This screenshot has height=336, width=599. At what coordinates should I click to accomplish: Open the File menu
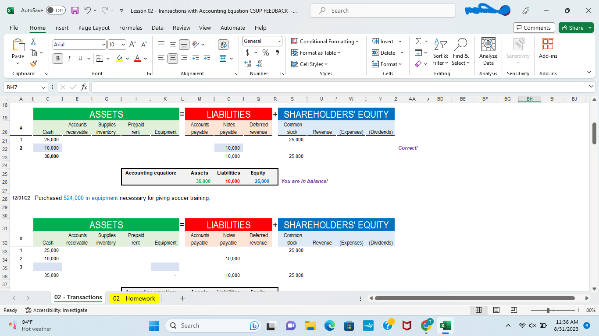pyautogui.click(x=14, y=28)
